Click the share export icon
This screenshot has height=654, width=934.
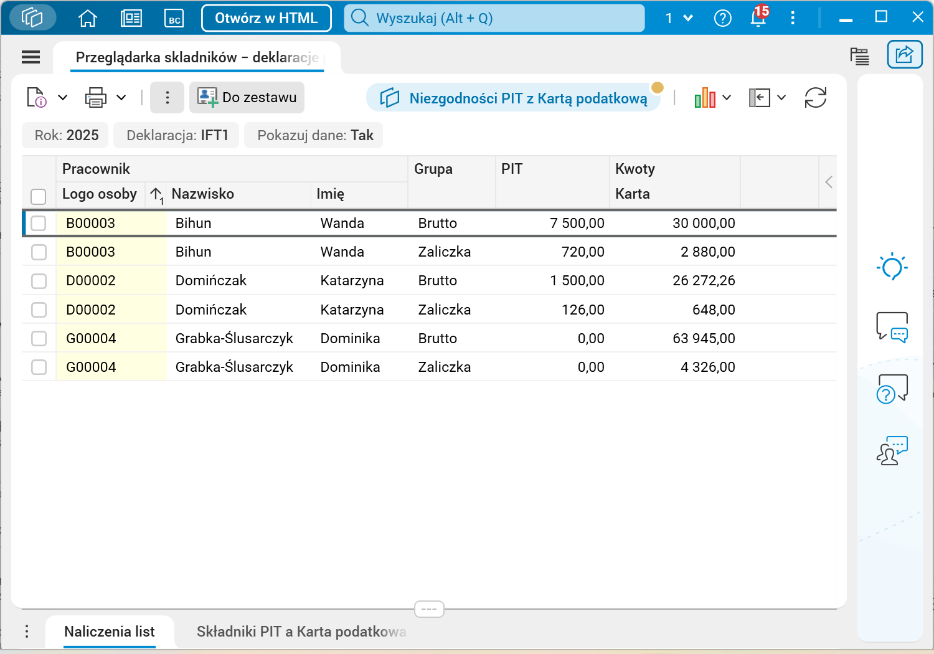coord(904,55)
